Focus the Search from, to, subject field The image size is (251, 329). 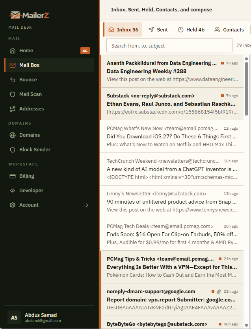[x=169, y=45]
